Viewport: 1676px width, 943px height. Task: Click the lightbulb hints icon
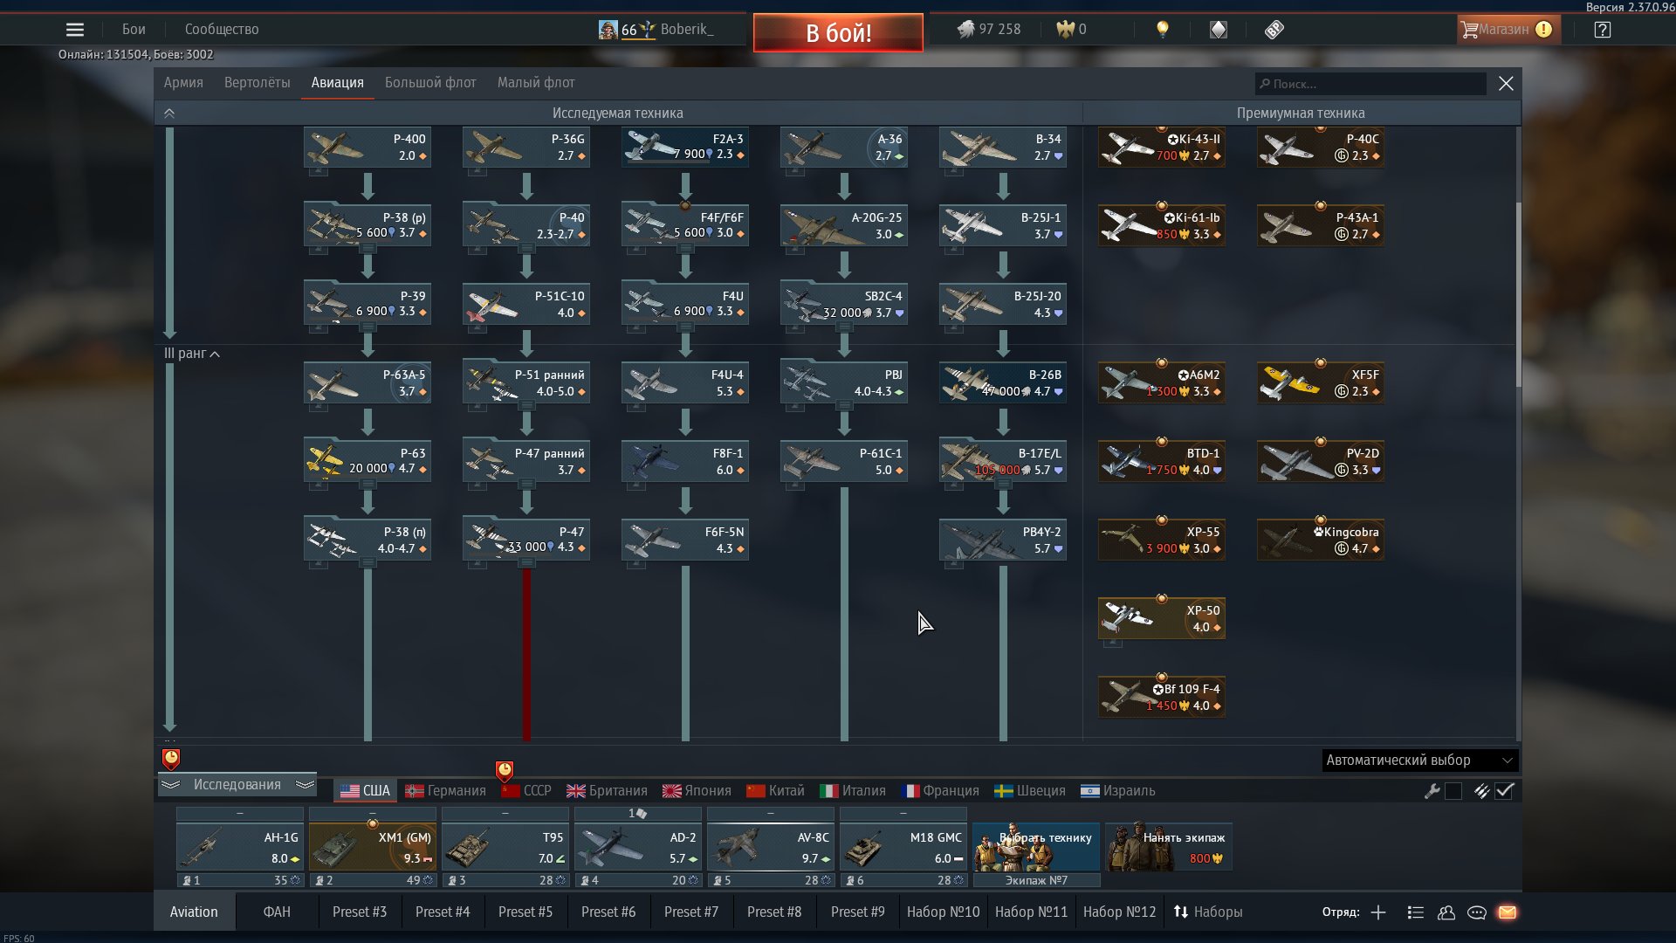click(1162, 30)
